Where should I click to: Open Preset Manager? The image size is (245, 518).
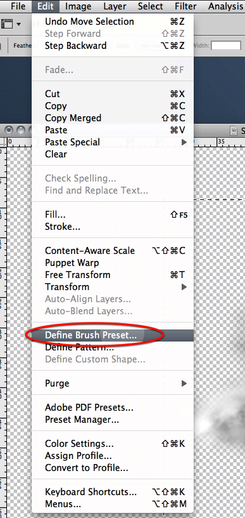click(113, 420)
